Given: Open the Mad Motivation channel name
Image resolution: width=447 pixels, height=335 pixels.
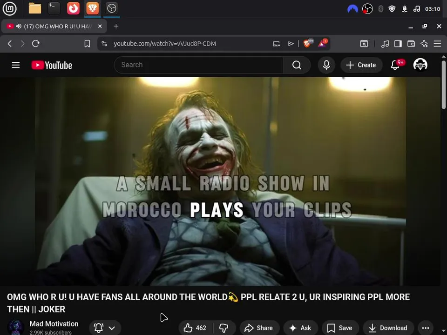Looking at the screenshot, I should pos(54,324).
